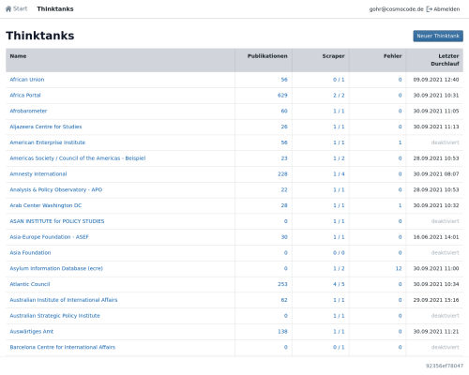Open the Thinktanks menu item
The image size is (469, 375).
coord(55,8)
